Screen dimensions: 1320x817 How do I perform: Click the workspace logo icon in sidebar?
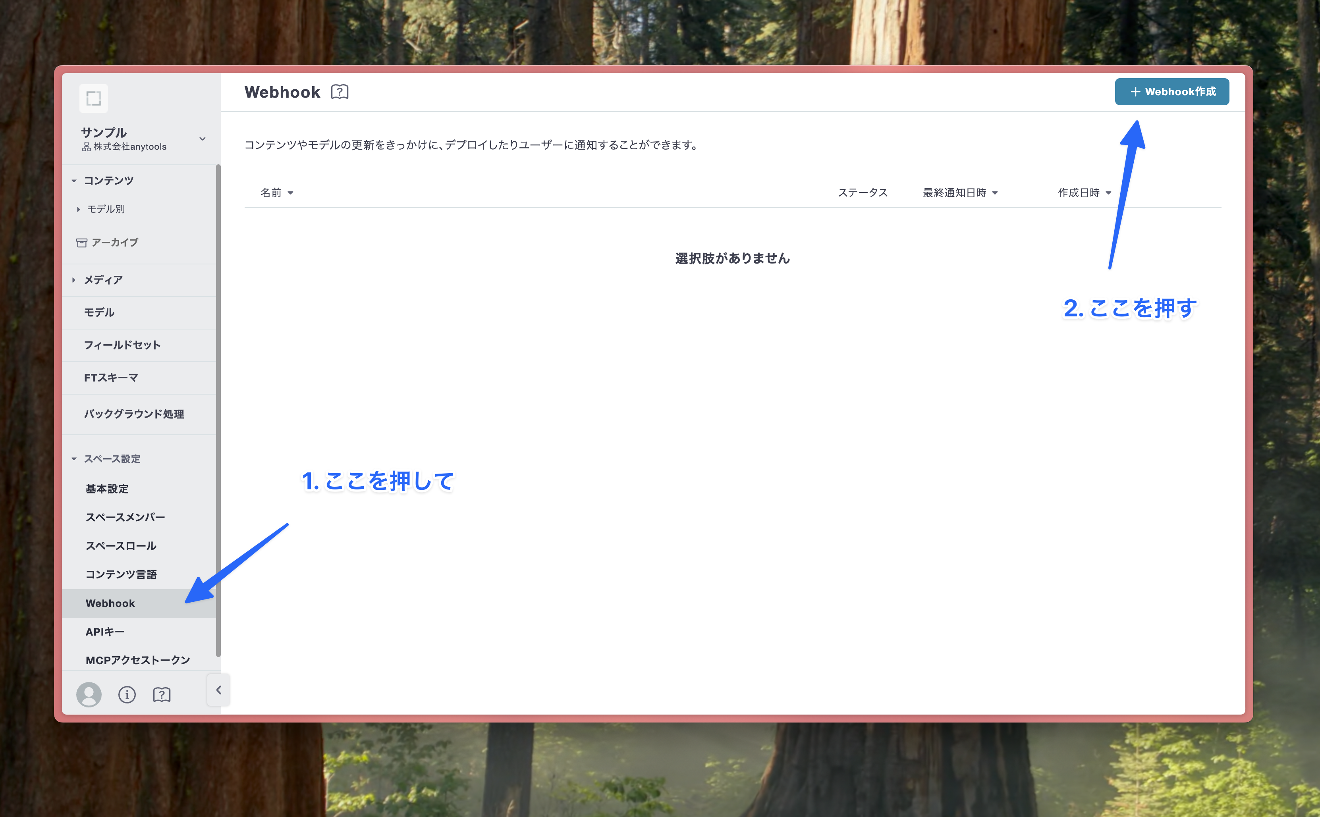click(93, 98)
